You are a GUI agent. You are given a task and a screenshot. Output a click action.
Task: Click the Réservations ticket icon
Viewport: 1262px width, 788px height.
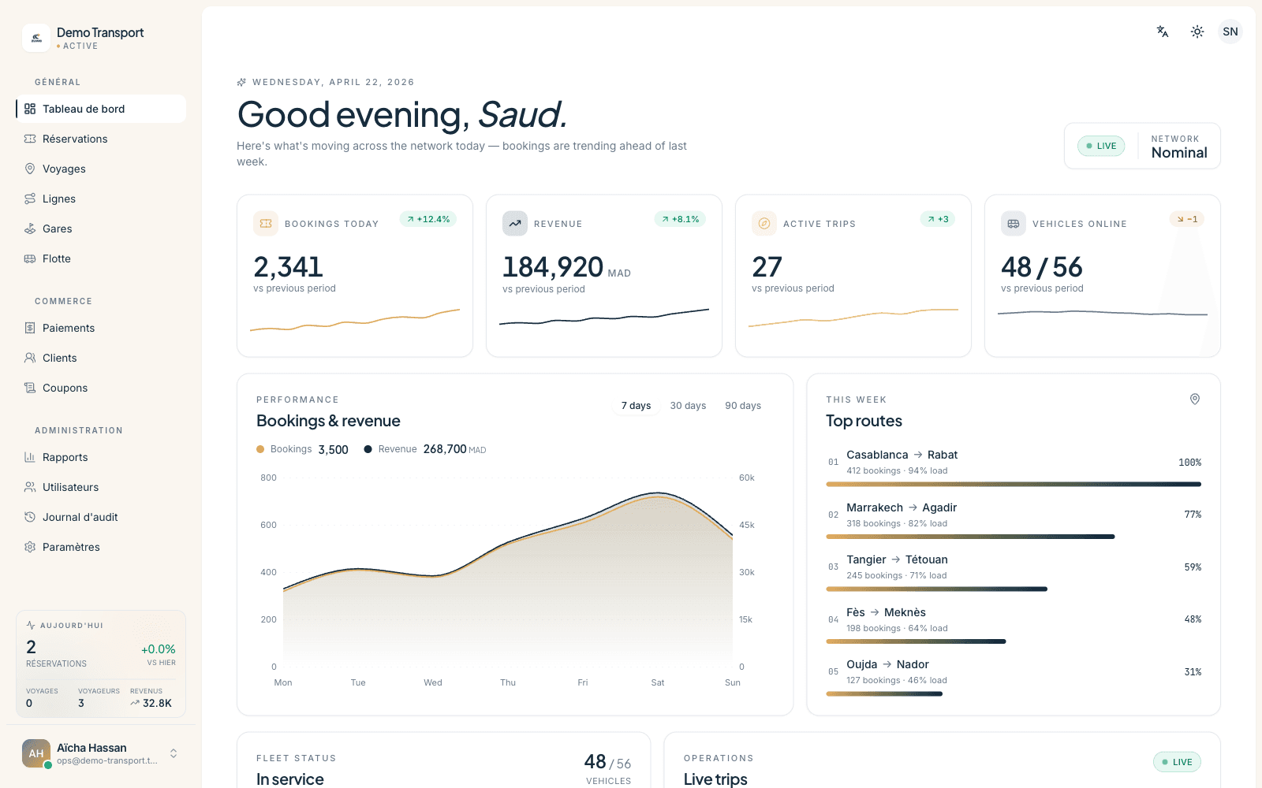point(30,139)
